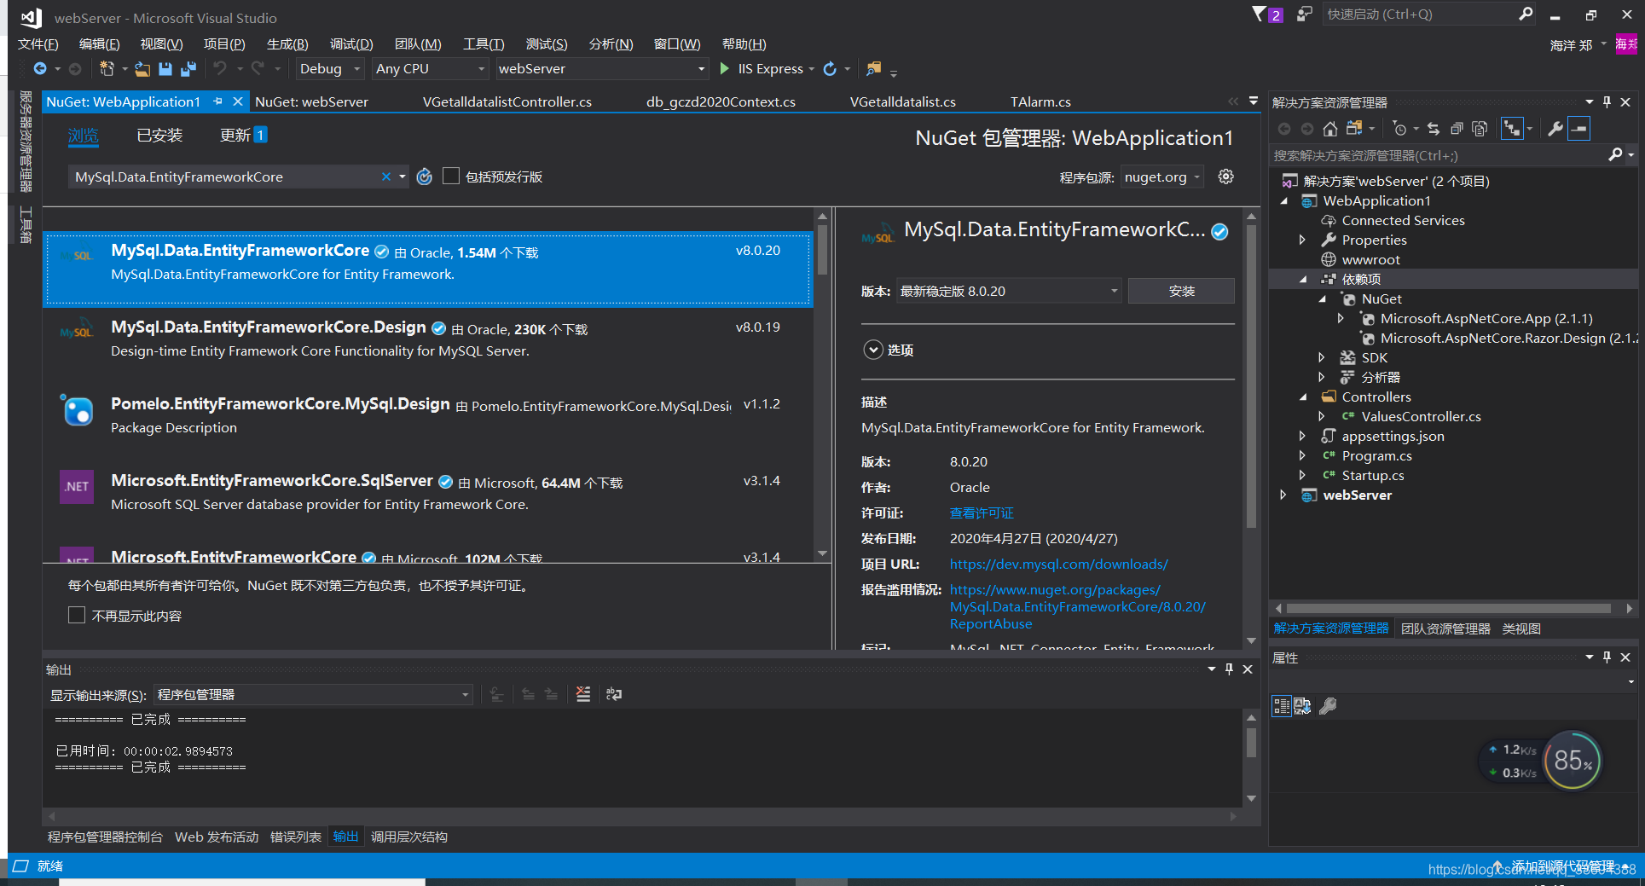
Task: Toggle include prerelease checkbox
Action: [451, 177]
